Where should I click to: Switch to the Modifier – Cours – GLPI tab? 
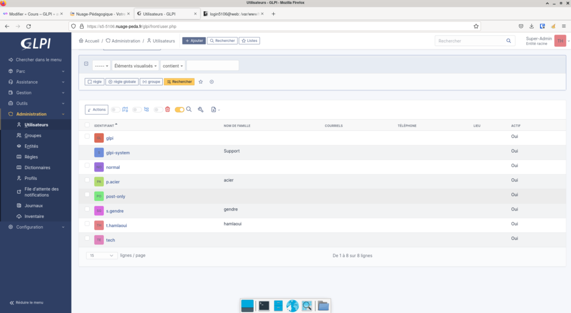33,14
